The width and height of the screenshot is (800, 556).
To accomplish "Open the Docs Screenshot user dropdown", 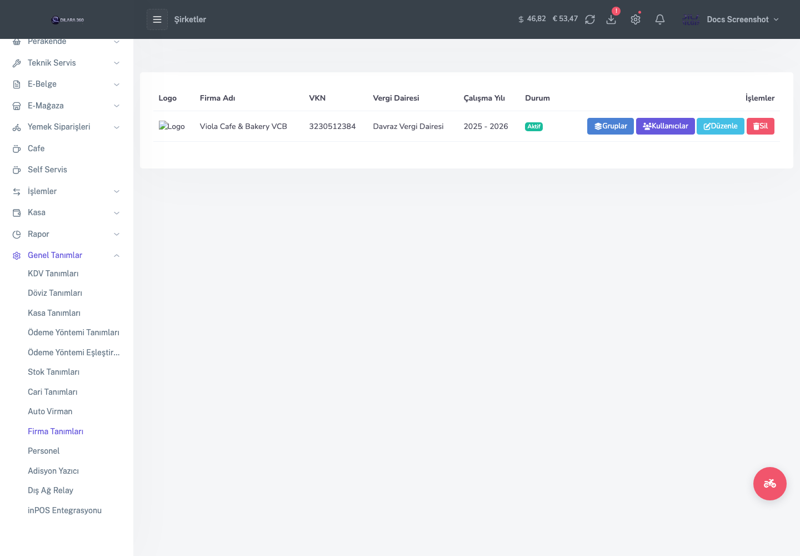I will (x=731, y=19).
